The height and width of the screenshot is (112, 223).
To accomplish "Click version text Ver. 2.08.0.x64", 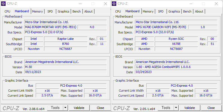I will click(x=33, y=109).
